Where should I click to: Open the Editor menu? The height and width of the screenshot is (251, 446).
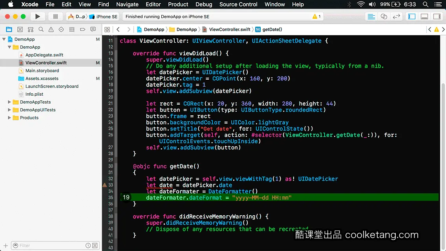pos(153,4)
